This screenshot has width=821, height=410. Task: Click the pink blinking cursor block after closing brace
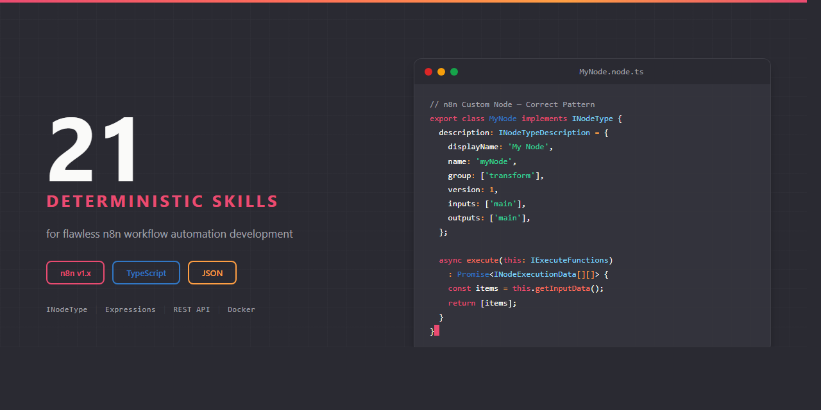point(437,331)
